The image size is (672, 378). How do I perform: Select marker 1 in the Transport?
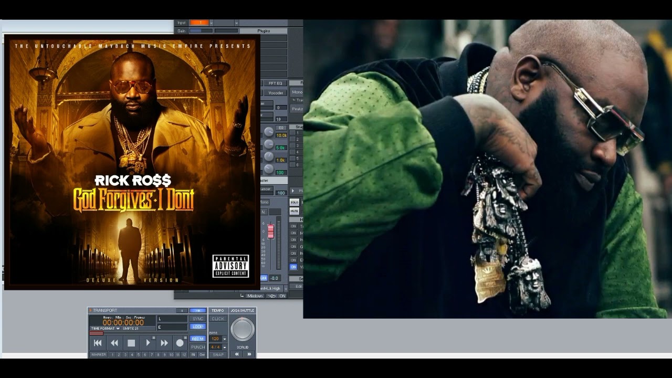[112, 354]
